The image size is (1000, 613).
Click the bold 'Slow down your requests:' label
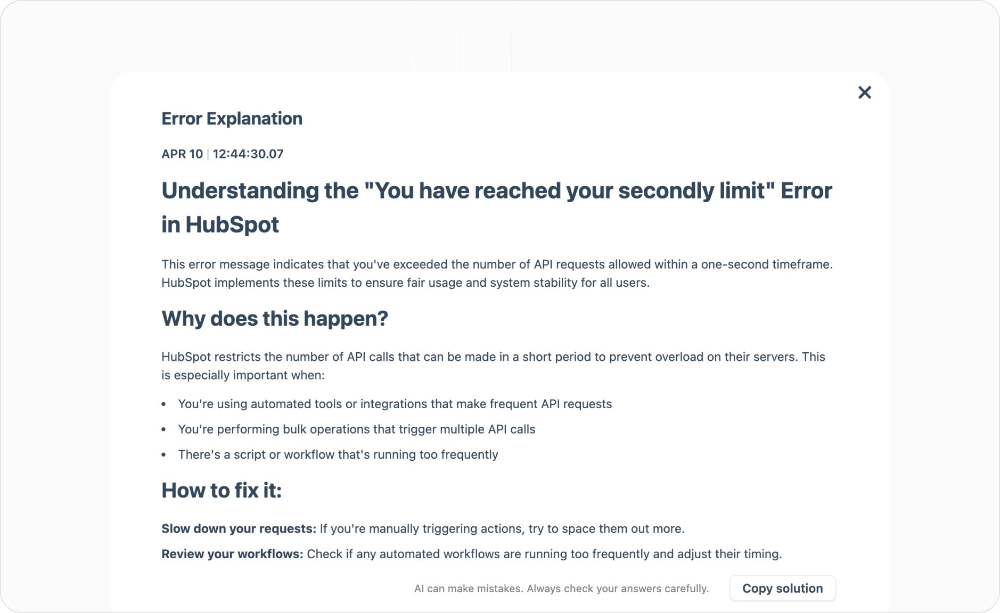point(239,529)
